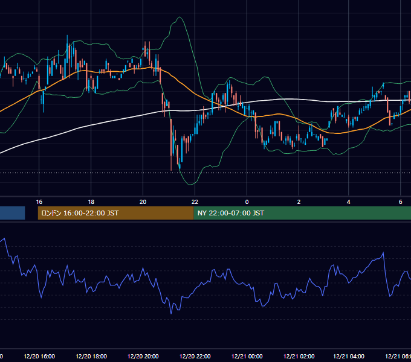Click the 12/21 04:00 date label
This screenshot has height=362, width=411.
[x=349, y=356]
